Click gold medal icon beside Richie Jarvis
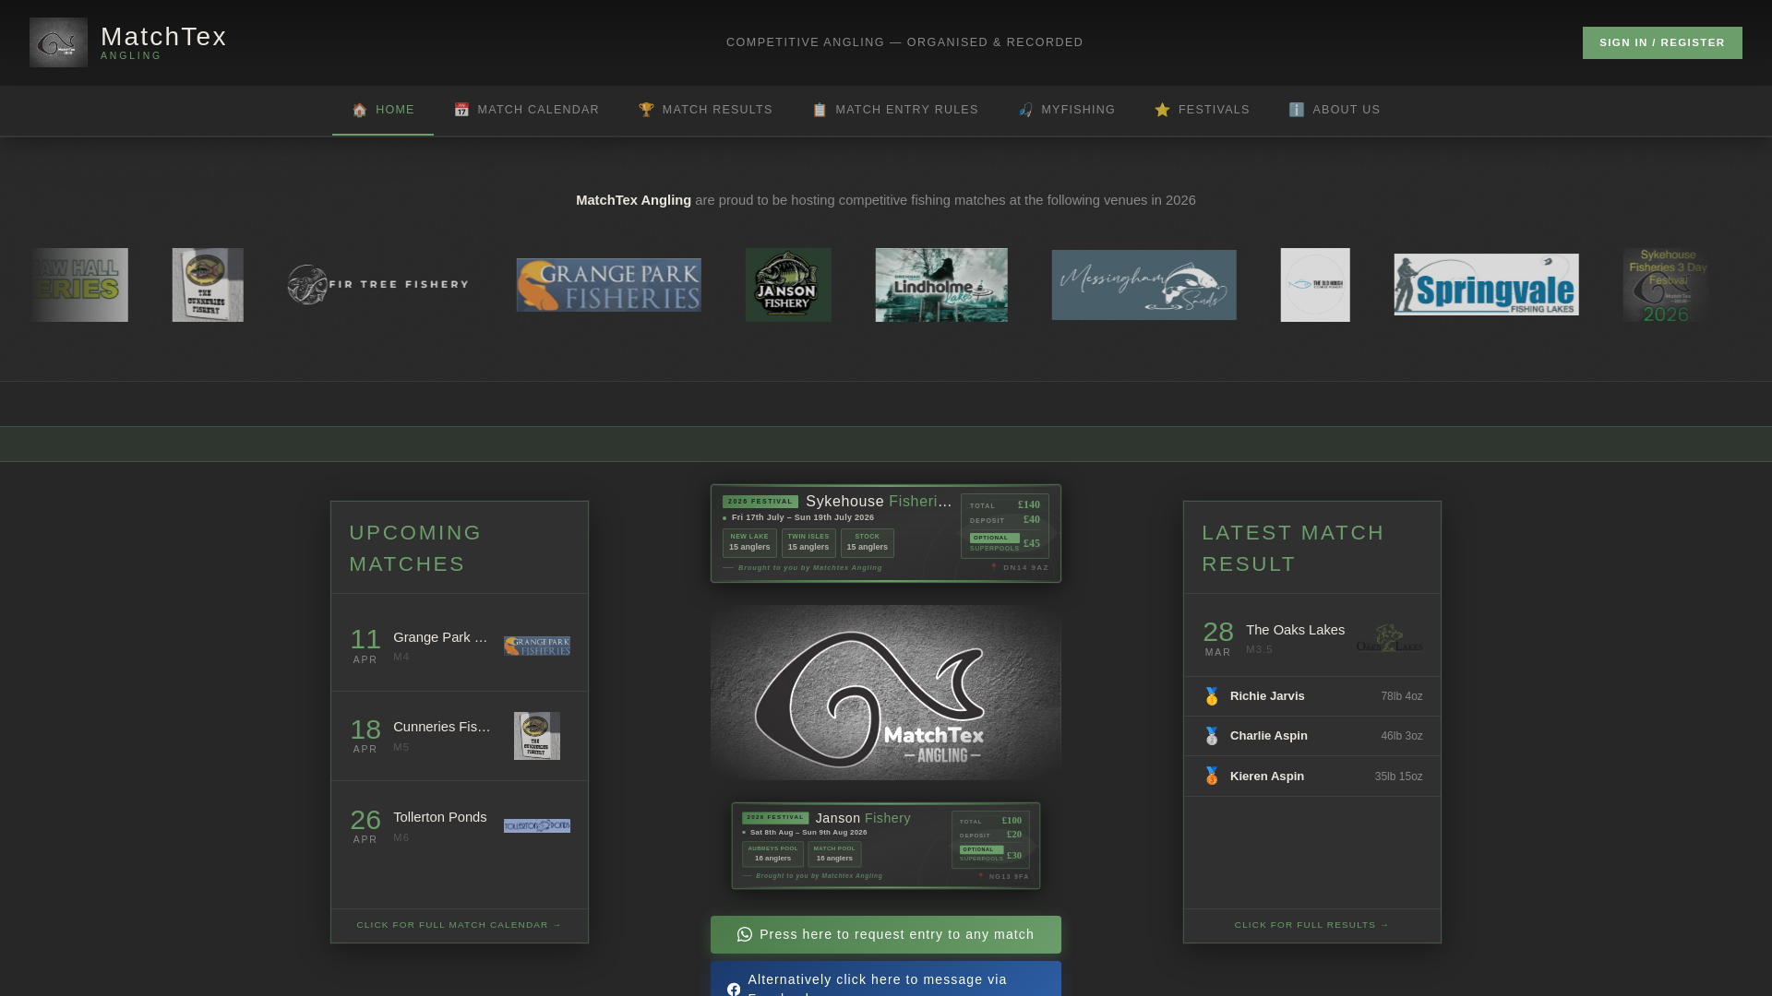This screenshot has width=1772, height=996. click(1212, 696)
